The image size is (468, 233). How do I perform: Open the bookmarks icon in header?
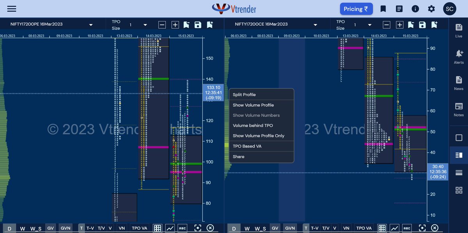pos(383,9)
